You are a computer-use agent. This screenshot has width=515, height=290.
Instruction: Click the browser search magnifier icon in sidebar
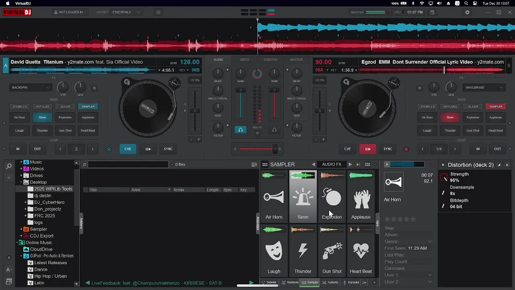click(x=9, y=166)
